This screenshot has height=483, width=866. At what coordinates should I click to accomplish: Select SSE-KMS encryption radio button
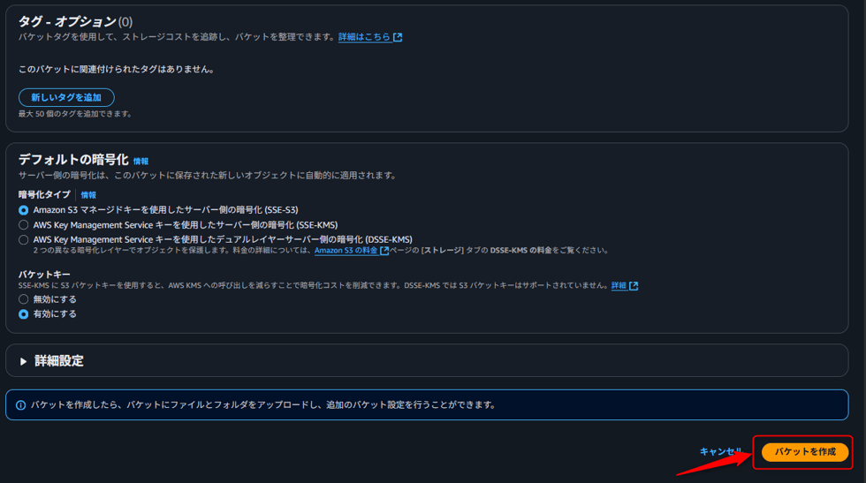point(23,225)
